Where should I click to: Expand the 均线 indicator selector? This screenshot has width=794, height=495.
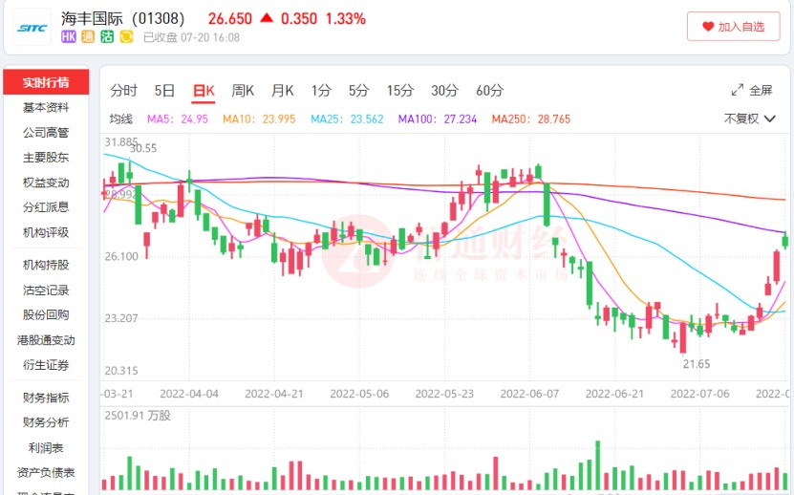[x=120, y=119]
